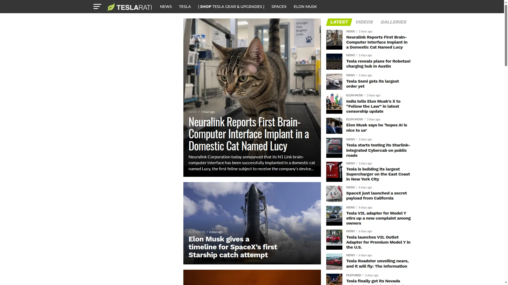Click the Neuralink N1 Link excerpt text
Viewport: 508px width, 285px height.
[252, 163]
